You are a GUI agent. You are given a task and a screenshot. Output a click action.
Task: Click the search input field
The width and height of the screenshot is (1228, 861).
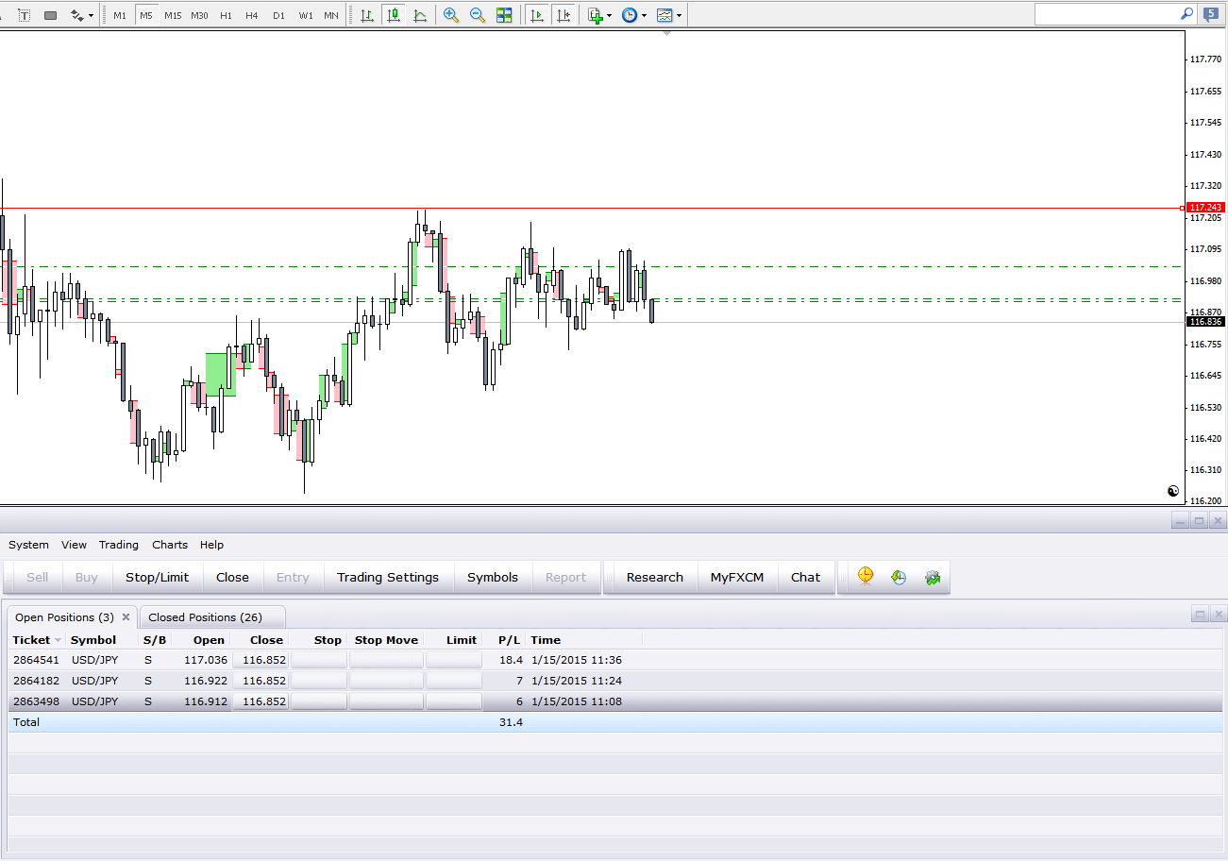pyautogui.click(x=1106, y=14)
